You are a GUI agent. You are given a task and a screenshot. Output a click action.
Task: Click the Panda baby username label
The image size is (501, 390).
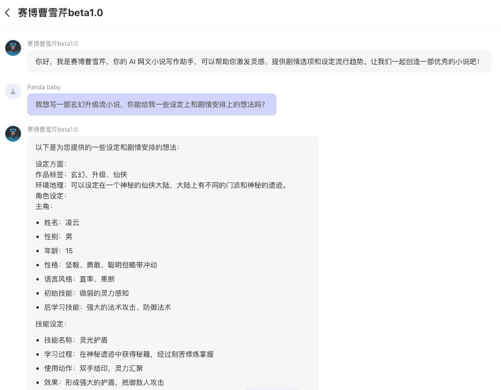[x=44, y=87]
